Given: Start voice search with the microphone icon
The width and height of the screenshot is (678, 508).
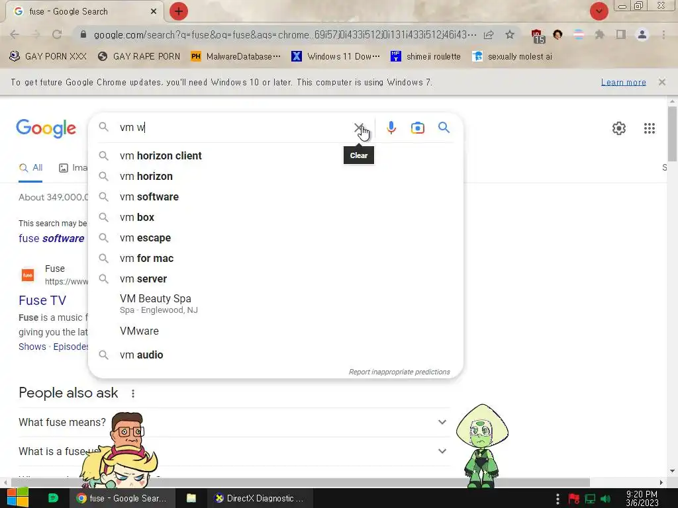Looking at the screenshot, I should tap(391, 128).
